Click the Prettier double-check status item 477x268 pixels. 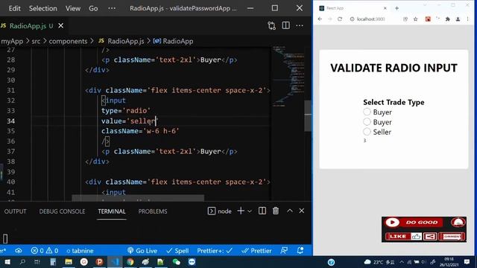point(256,251)
